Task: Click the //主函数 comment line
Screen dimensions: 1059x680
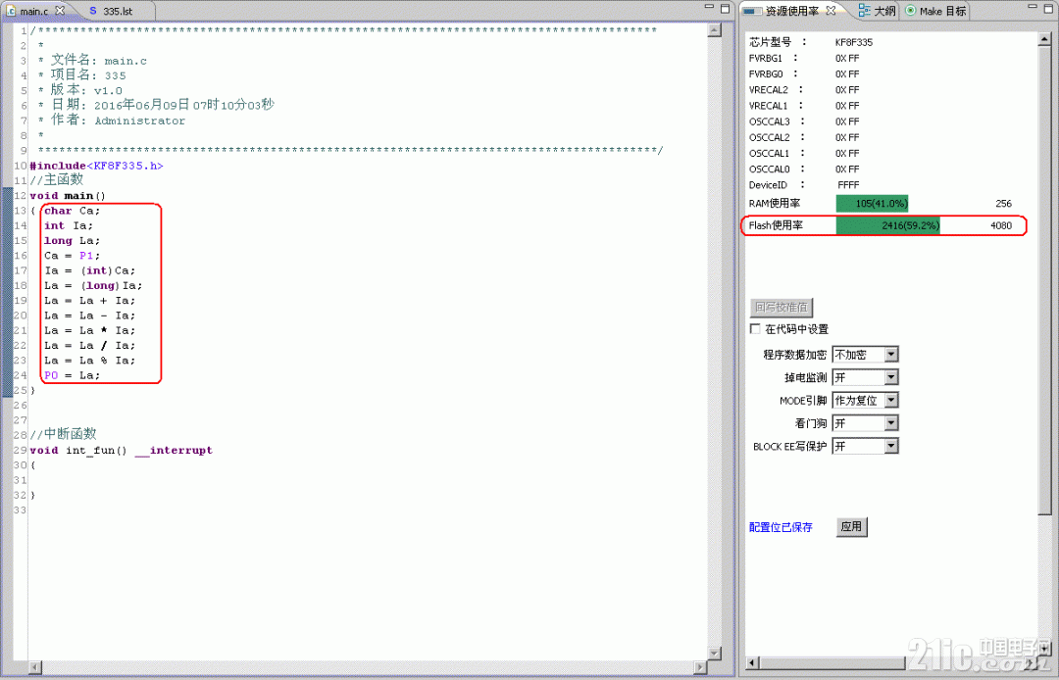Action: (57, 180)
